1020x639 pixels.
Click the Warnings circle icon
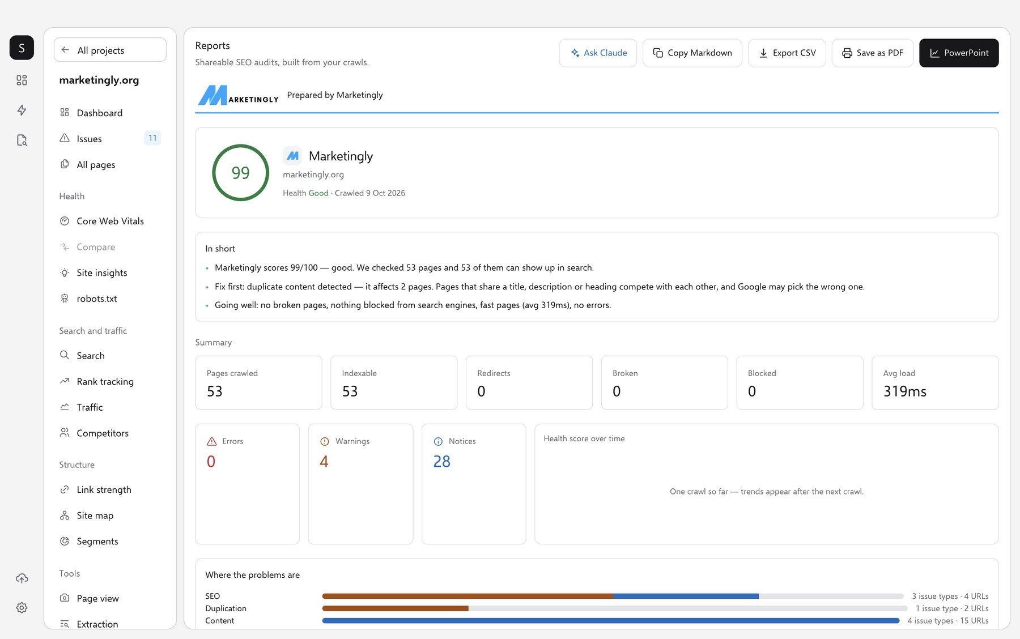pyautogui.click(x=325, y=441)
